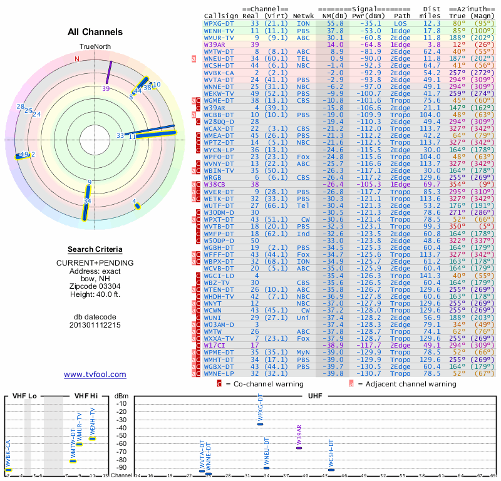Click WNNE-DT in the callsign column
The width and height of the screenshot is (501, 481).
(219, 86)
